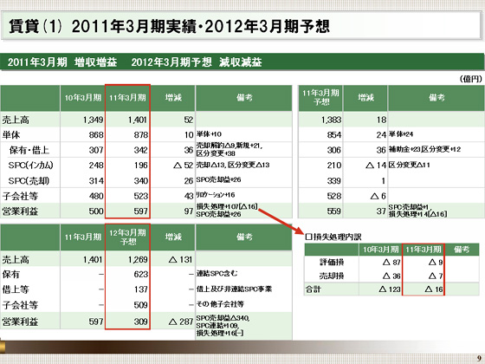Click the note '補助金+23 区分変更+12'
The image size is (485, 364).
click(x=424, y=149)
